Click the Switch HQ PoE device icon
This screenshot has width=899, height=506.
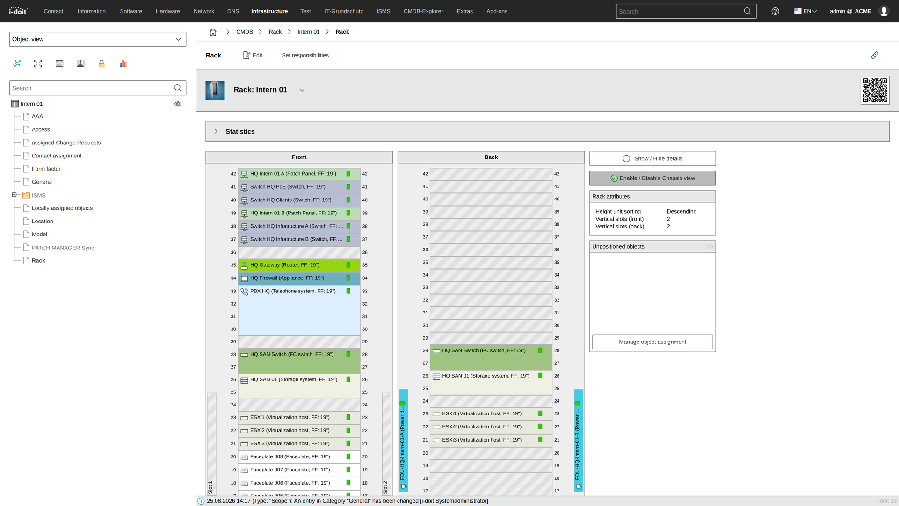244,187
